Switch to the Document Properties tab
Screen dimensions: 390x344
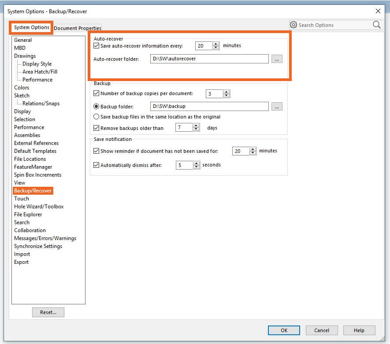(x=78, y=28)
